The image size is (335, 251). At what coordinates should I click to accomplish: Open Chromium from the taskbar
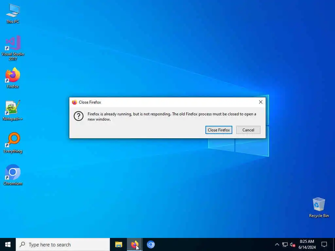(150, 244)
